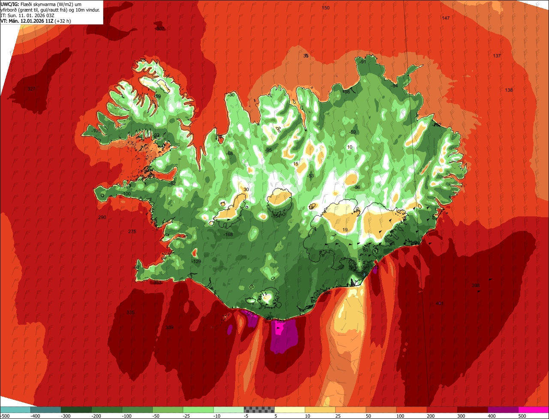
Task: Click the '-400' legend scale label
Action: [36, 416]
